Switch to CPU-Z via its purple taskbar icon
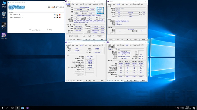This screenshot has height=110, width=197. [28, 108]
